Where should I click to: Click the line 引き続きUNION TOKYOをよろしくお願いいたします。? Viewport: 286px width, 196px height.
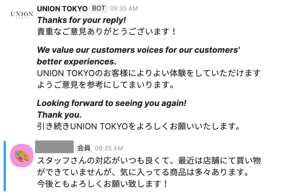[x=138, y=126]
